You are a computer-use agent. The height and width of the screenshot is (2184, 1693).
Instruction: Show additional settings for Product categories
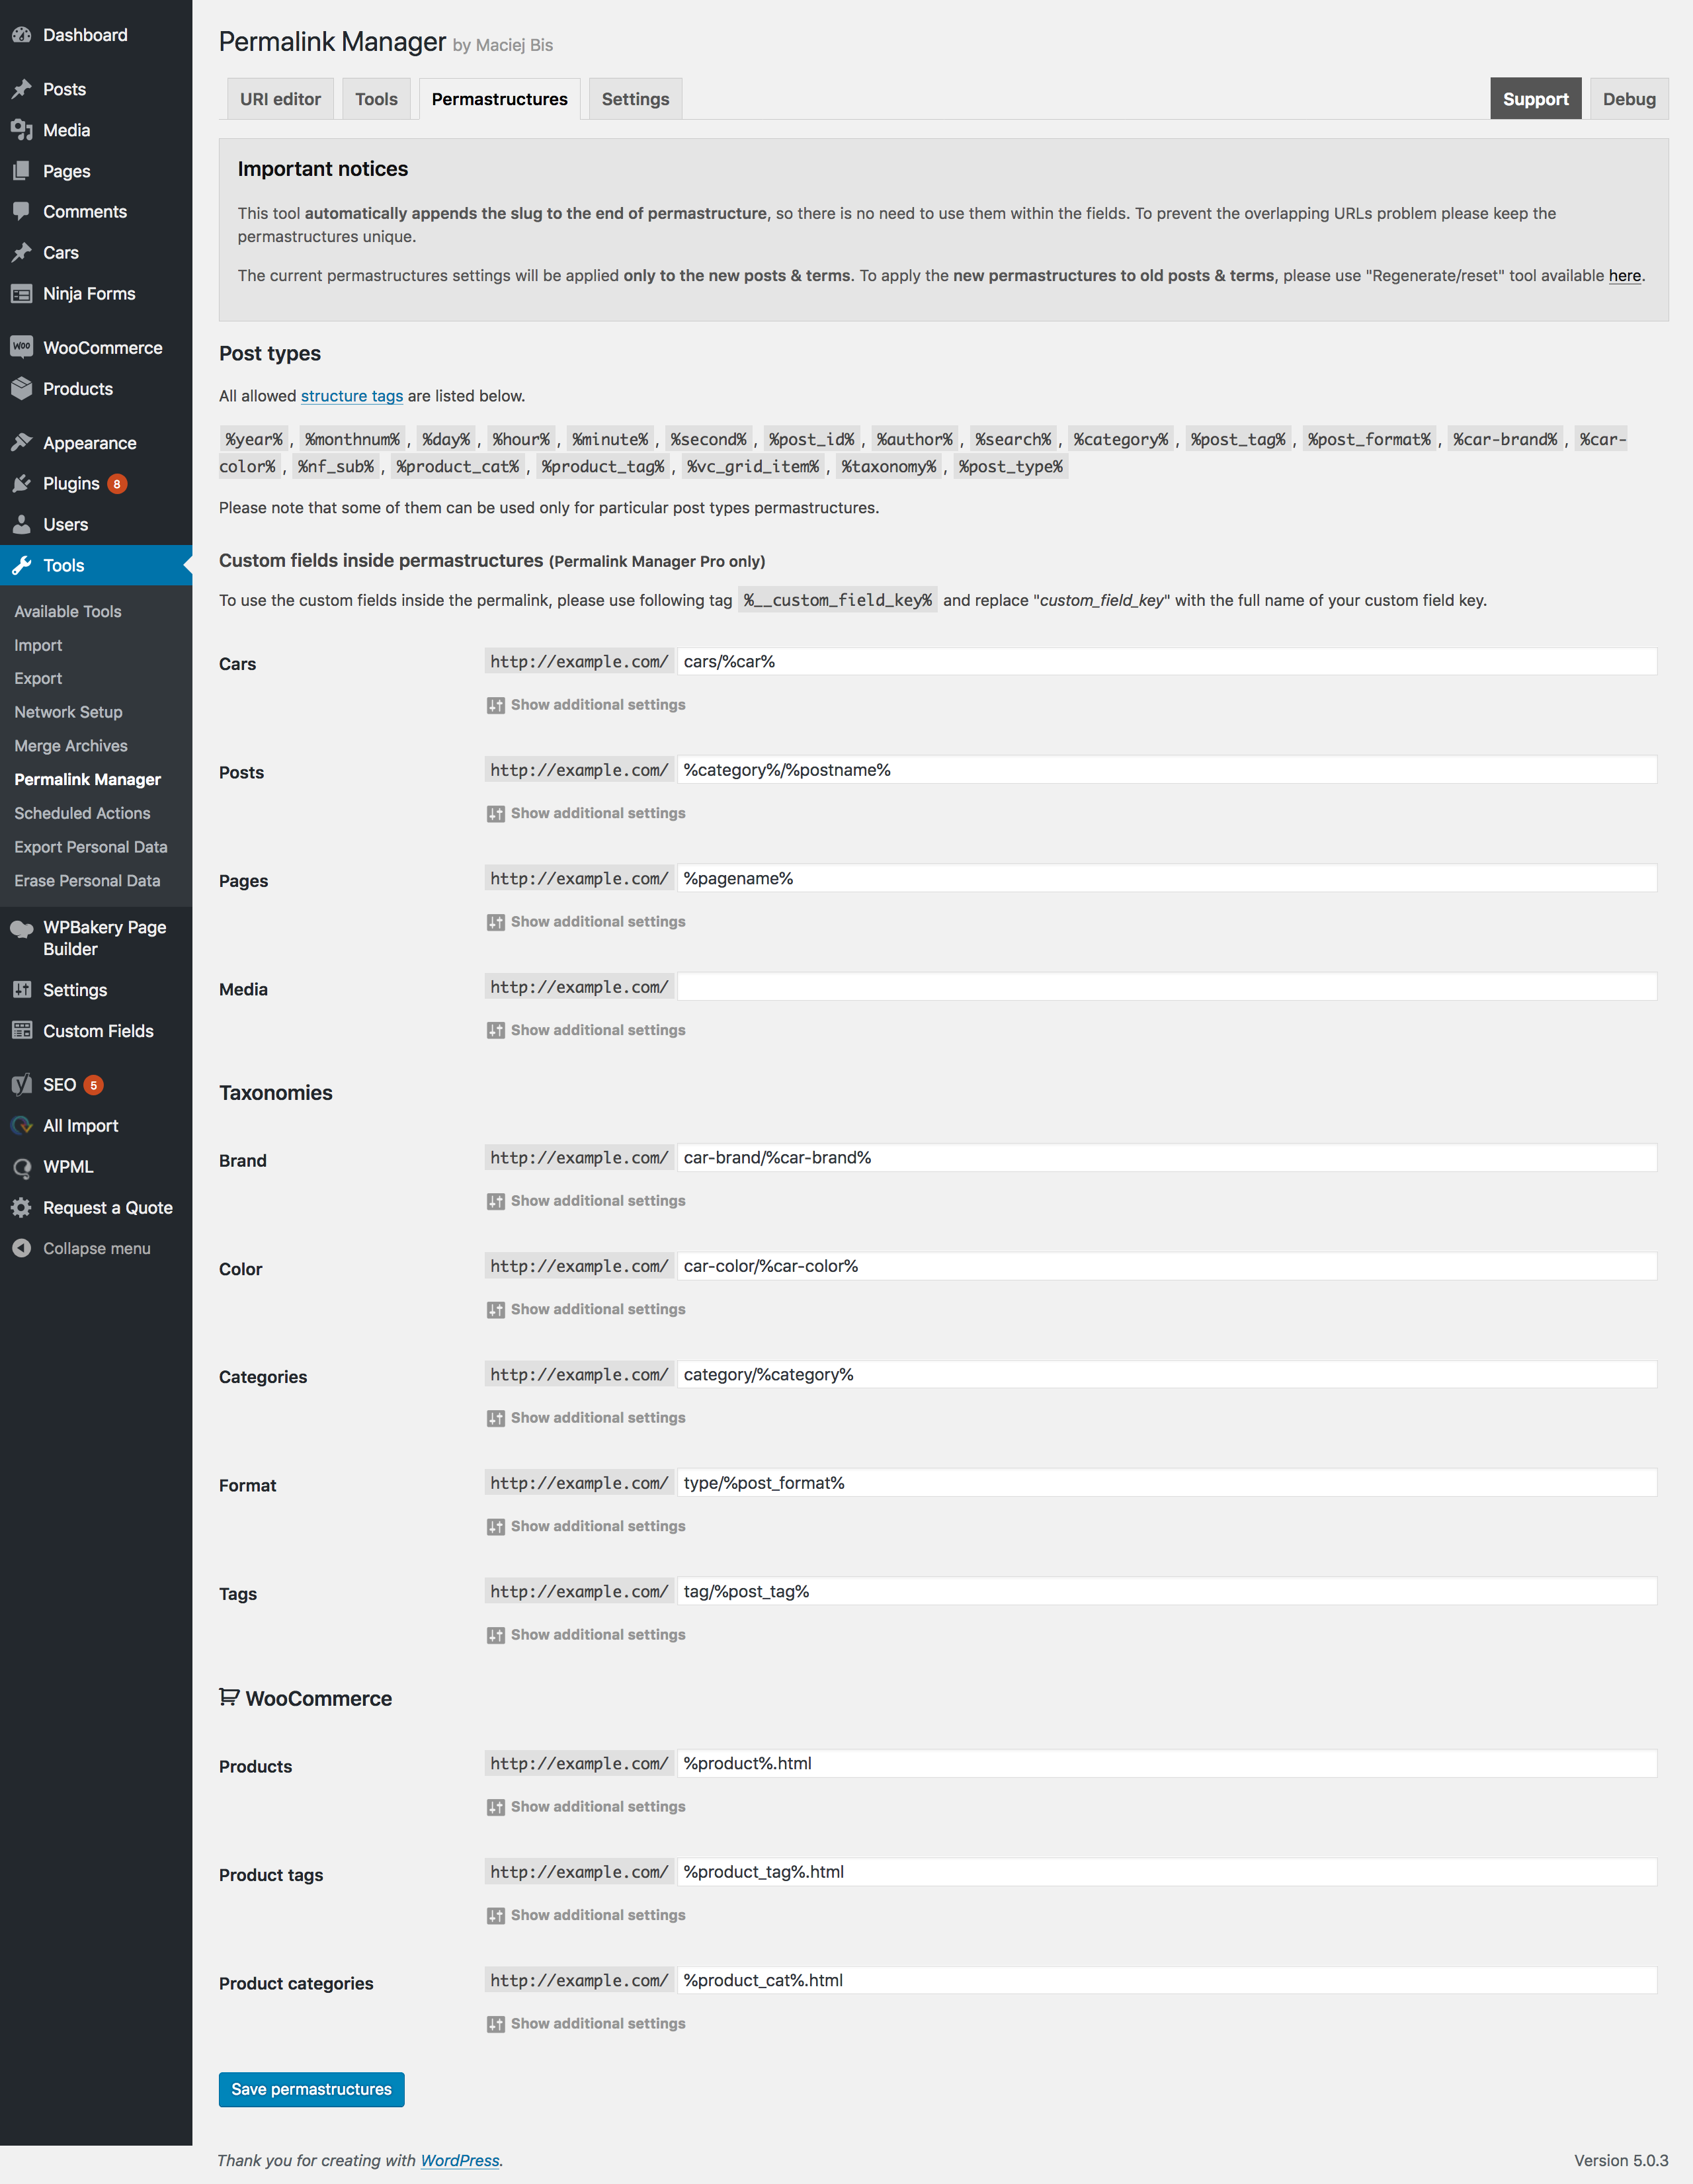(x=586, y=2024)
